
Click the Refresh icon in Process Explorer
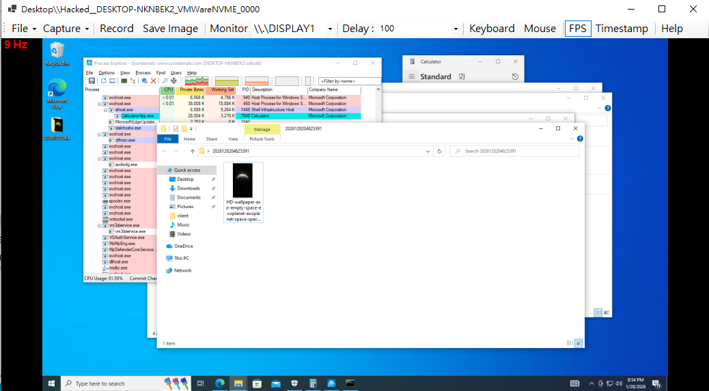click(x=102, y=81)
